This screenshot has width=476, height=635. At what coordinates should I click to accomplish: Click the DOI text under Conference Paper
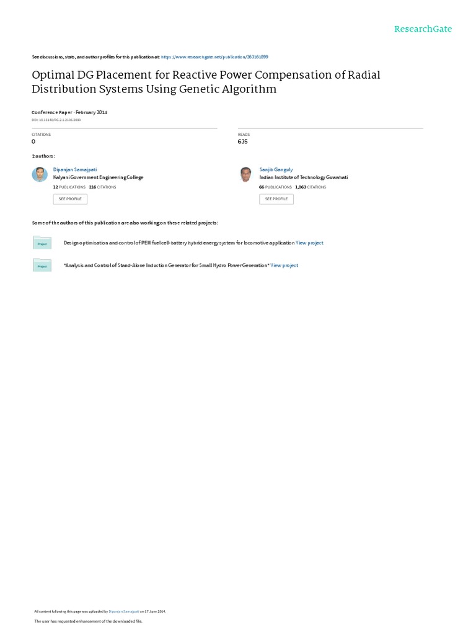click(56, 120)
